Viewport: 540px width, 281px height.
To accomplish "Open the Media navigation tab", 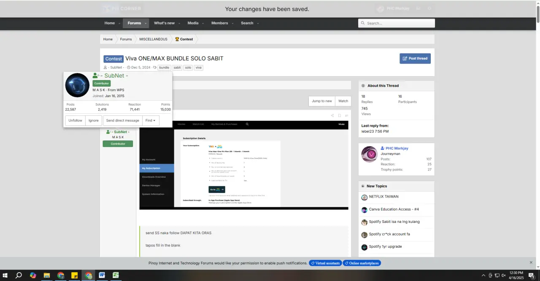I will click(x=193, y=23).
